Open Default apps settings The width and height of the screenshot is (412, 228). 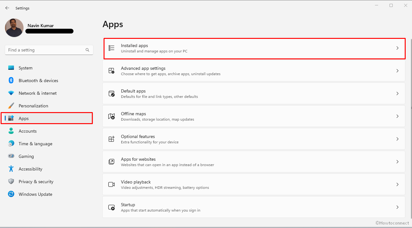[254, 93]
